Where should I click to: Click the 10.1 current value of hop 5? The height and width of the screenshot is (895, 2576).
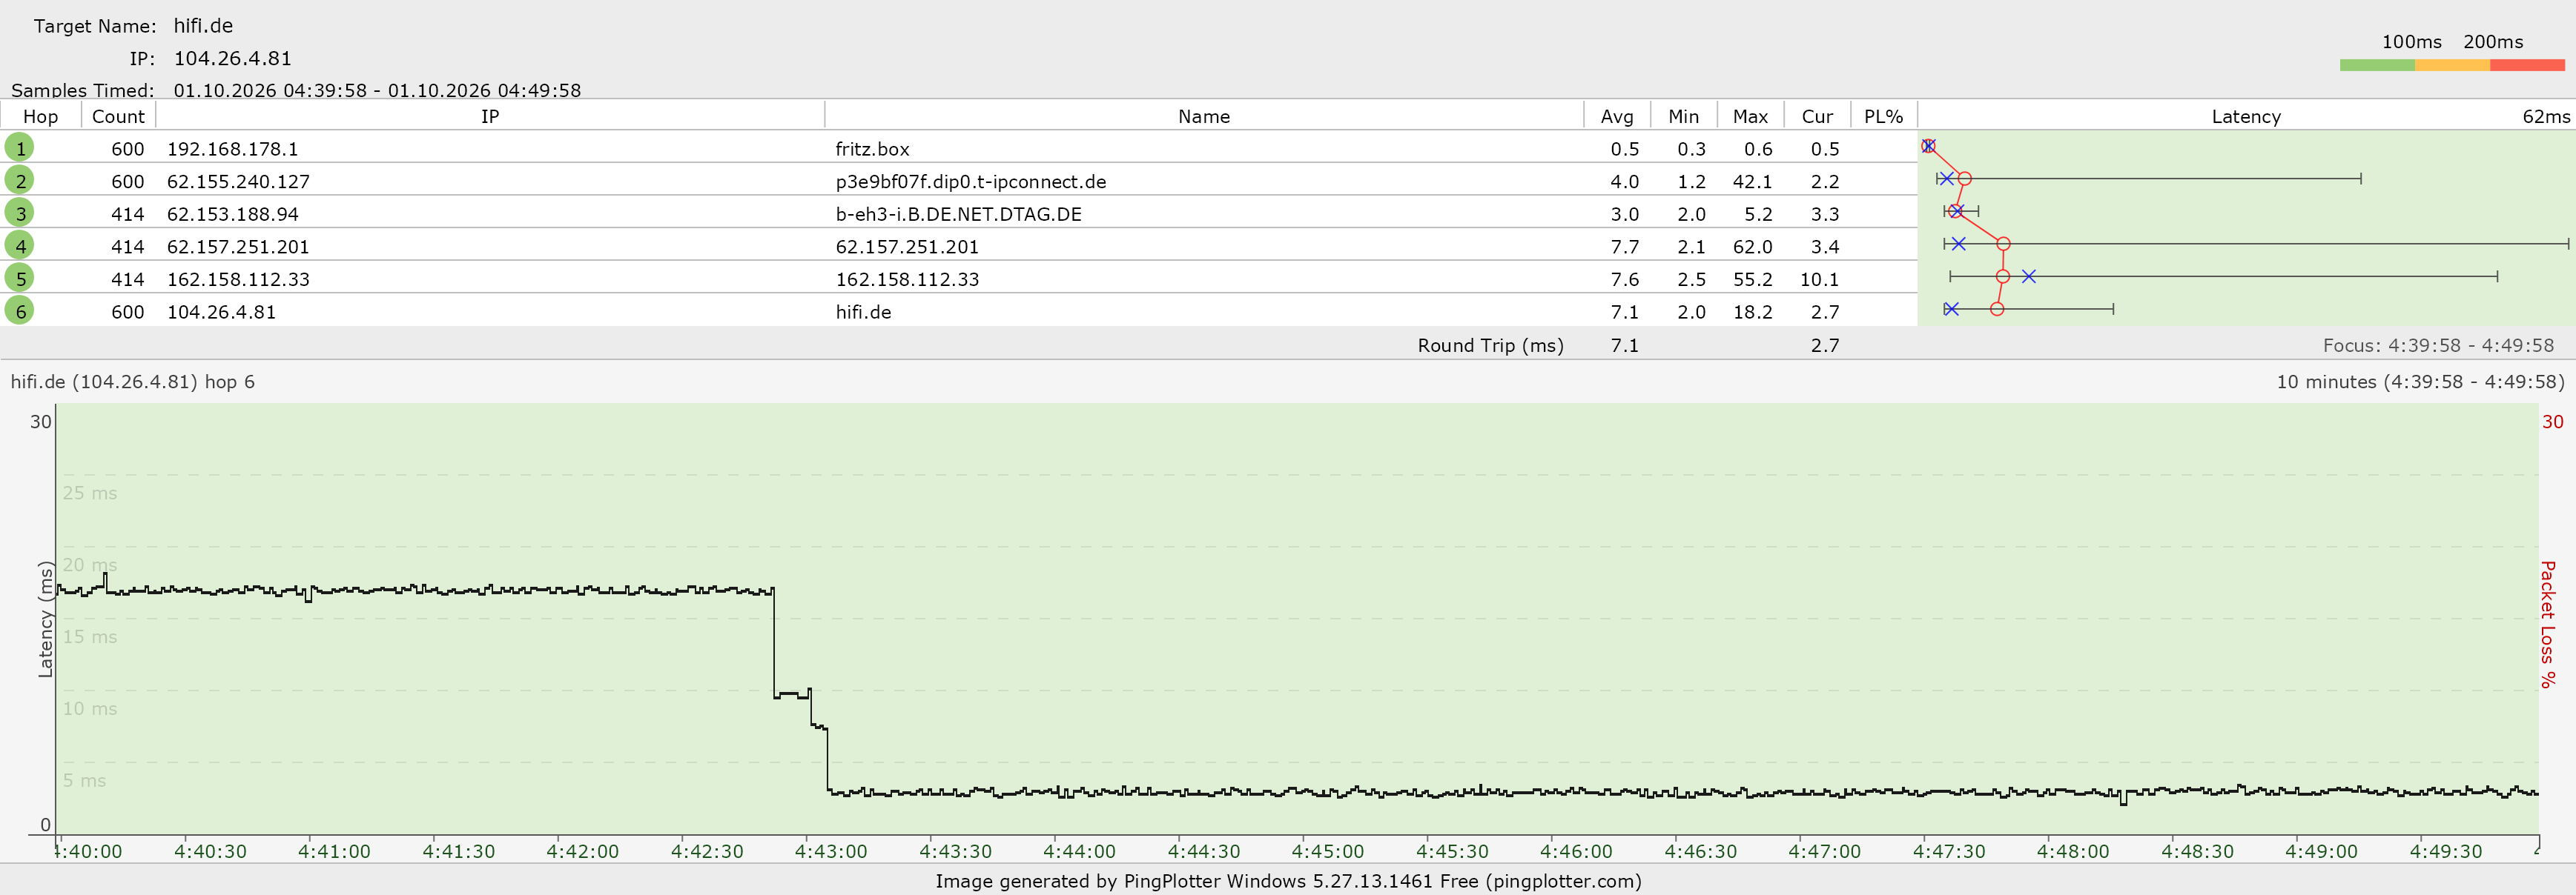pyautogui.click(x=1819, y=280)
